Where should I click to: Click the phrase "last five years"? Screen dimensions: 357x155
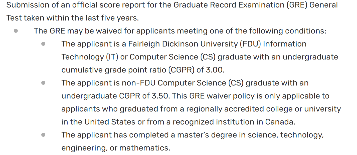[110, 18]
